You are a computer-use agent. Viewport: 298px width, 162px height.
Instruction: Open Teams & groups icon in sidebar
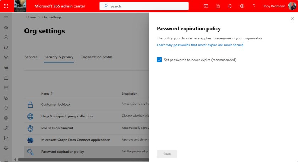[x=6, y=57]
